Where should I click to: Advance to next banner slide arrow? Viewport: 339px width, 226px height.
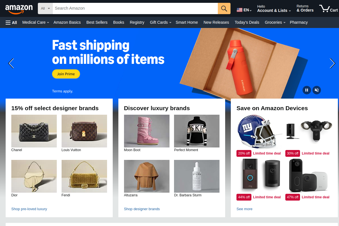click(332, 63)
